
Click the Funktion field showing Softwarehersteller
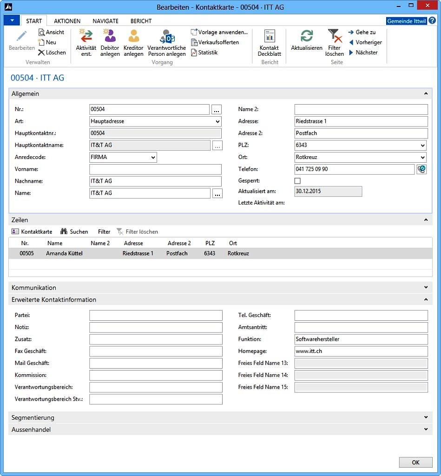click(361, 339)
